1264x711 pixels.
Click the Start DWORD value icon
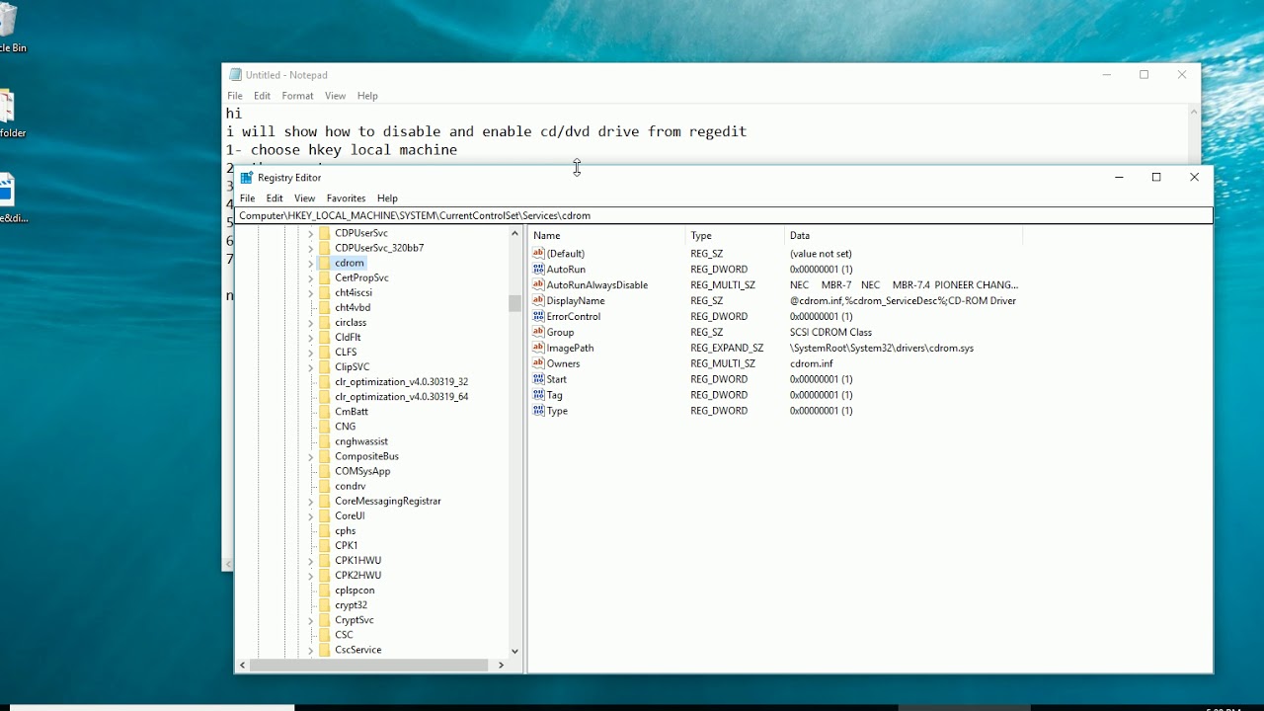pyautogui.click(x=538, y=379)
